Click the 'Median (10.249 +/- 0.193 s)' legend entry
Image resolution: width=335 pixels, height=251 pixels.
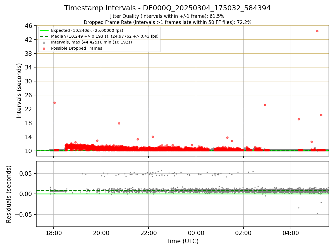(105, 36)
